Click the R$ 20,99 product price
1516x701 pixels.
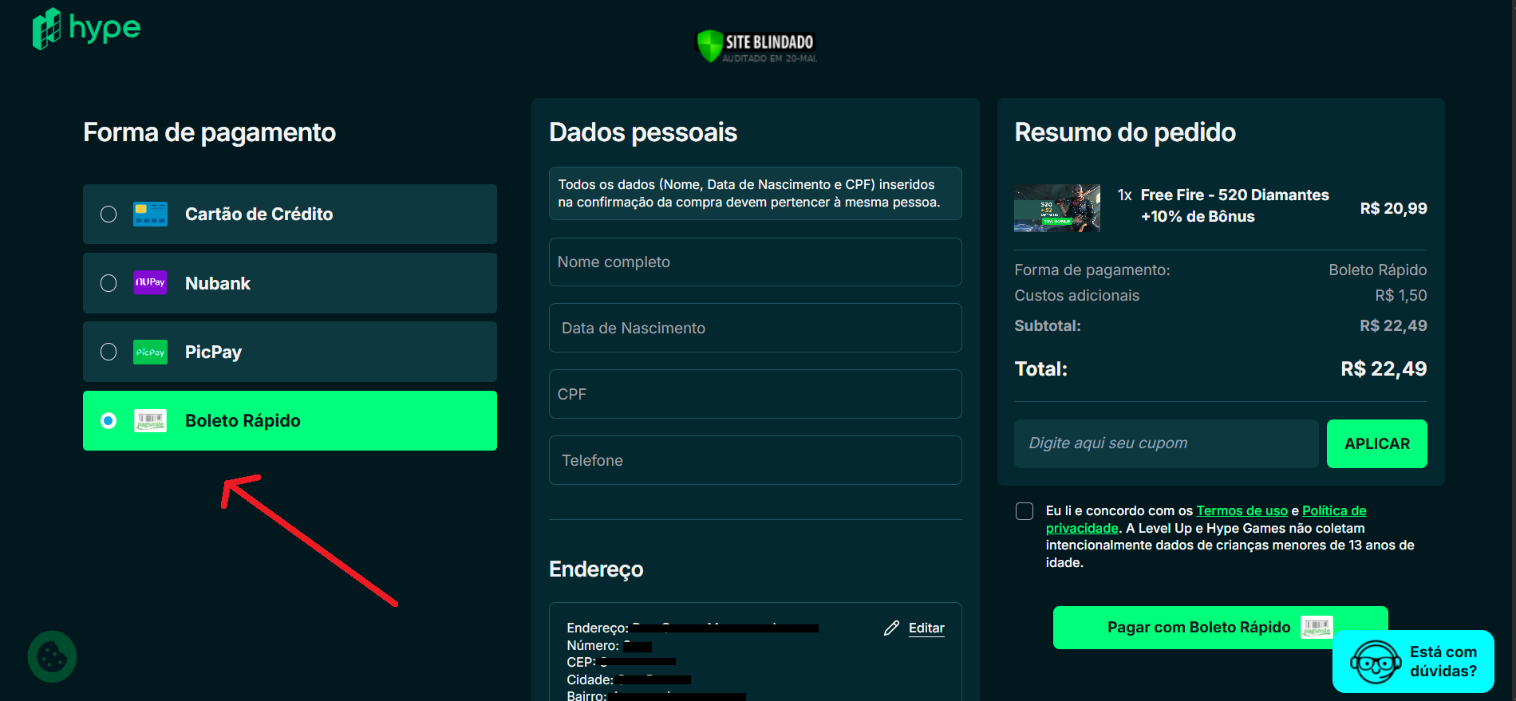click(1393, 208)
